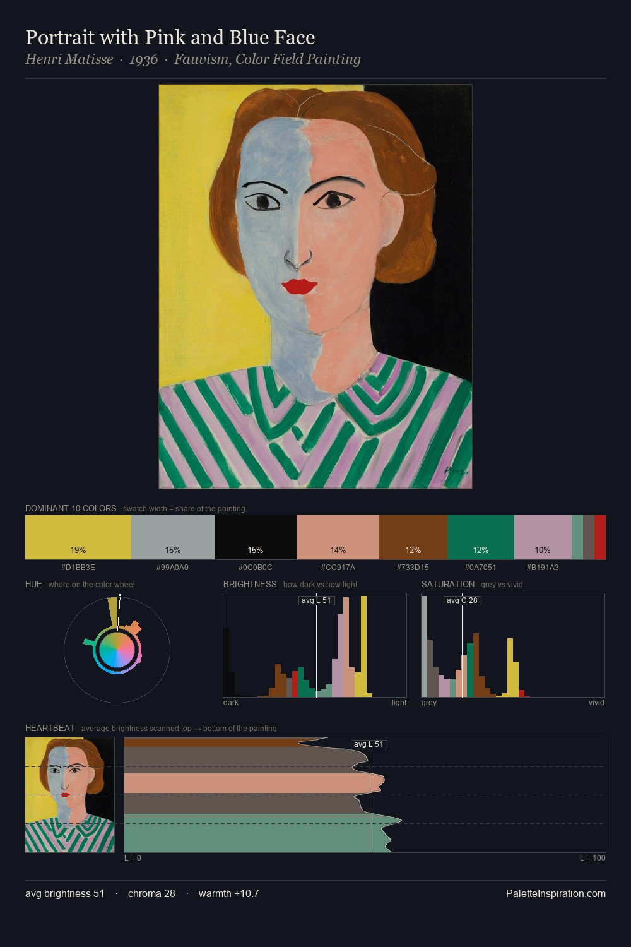The width and height of the screenshot is (631, 947).
Task: Click the green #0A7051 swatch
Action: (481, 537)
